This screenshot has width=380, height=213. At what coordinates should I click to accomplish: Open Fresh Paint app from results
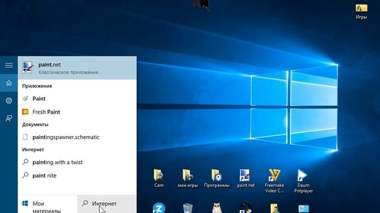[x=77, y=112]
